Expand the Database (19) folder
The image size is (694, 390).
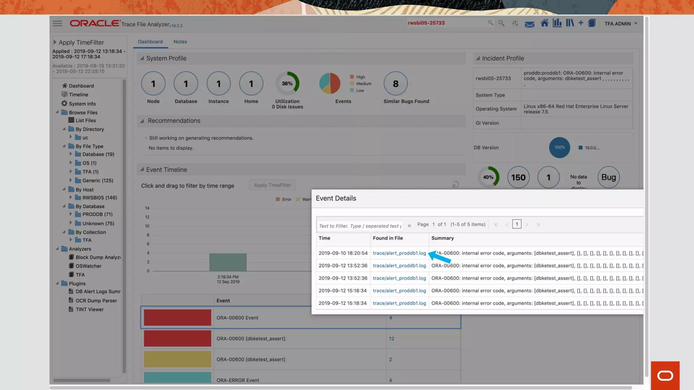71,154
